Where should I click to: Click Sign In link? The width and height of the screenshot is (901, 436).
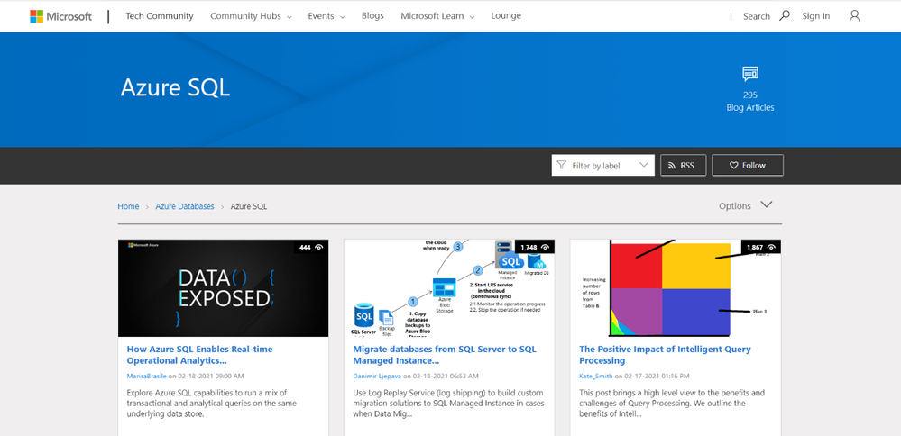pyautogui.click(x=816, y=16)
